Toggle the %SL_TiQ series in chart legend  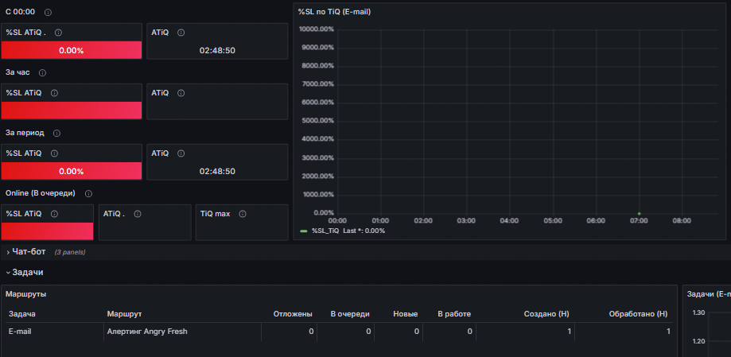327,231
